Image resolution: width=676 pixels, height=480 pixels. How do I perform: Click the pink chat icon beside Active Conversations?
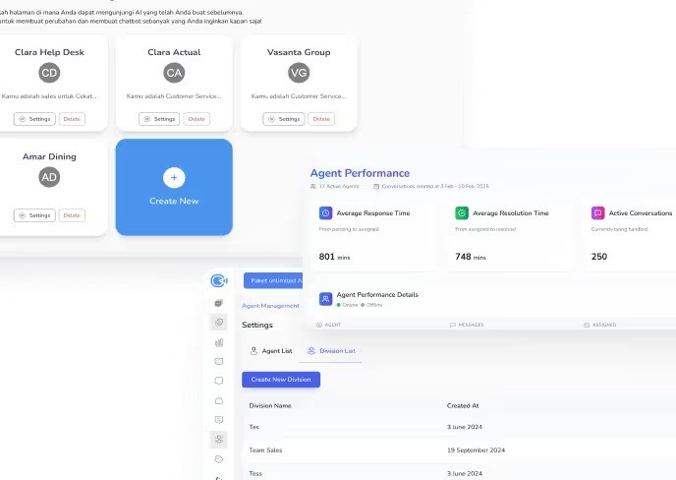[598, 212]
